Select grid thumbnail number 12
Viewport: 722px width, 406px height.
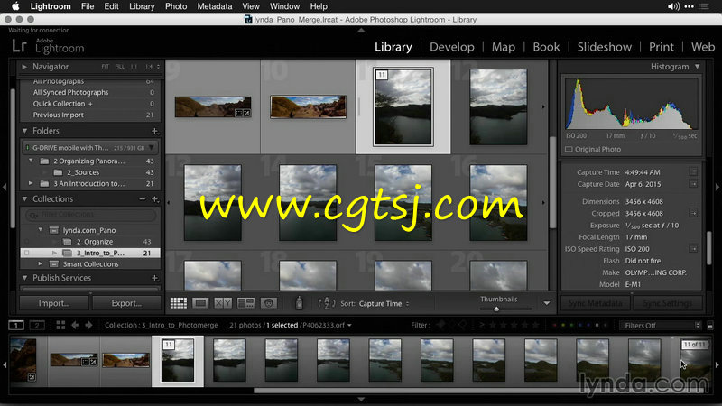click(x=498, y=106)
